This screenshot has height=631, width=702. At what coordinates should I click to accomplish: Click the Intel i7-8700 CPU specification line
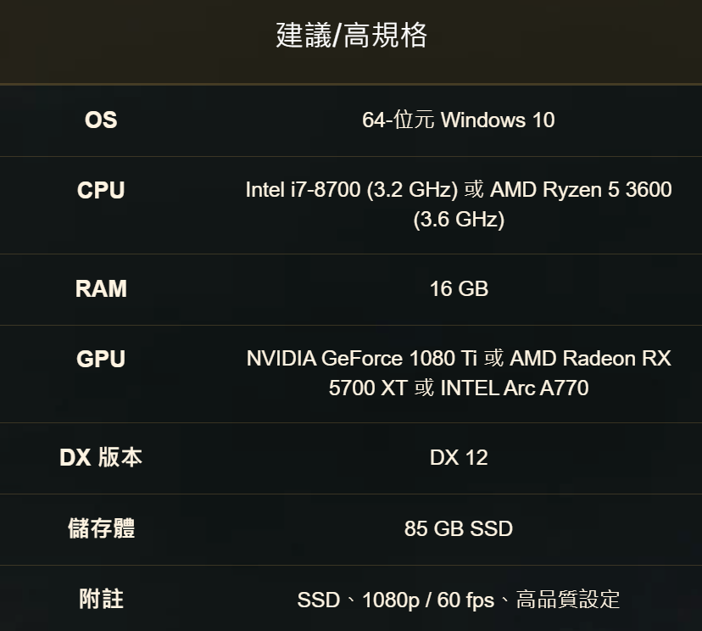pos(459,189)
